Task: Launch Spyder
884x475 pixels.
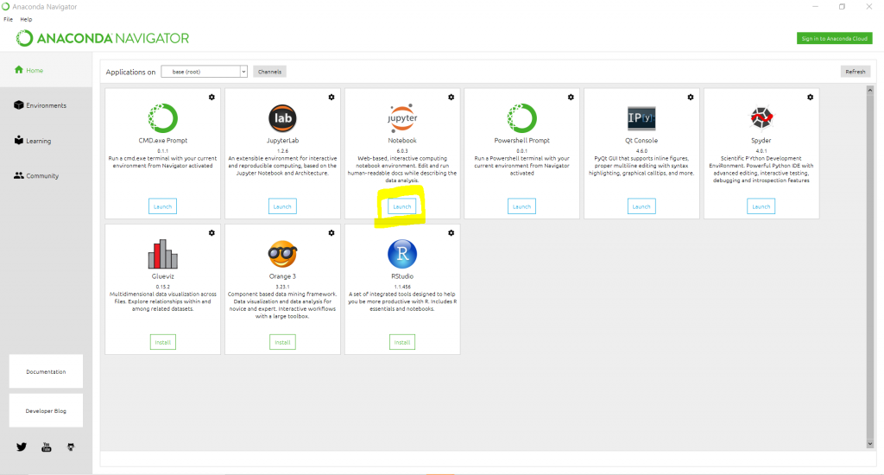Action: tap(761, 206)
